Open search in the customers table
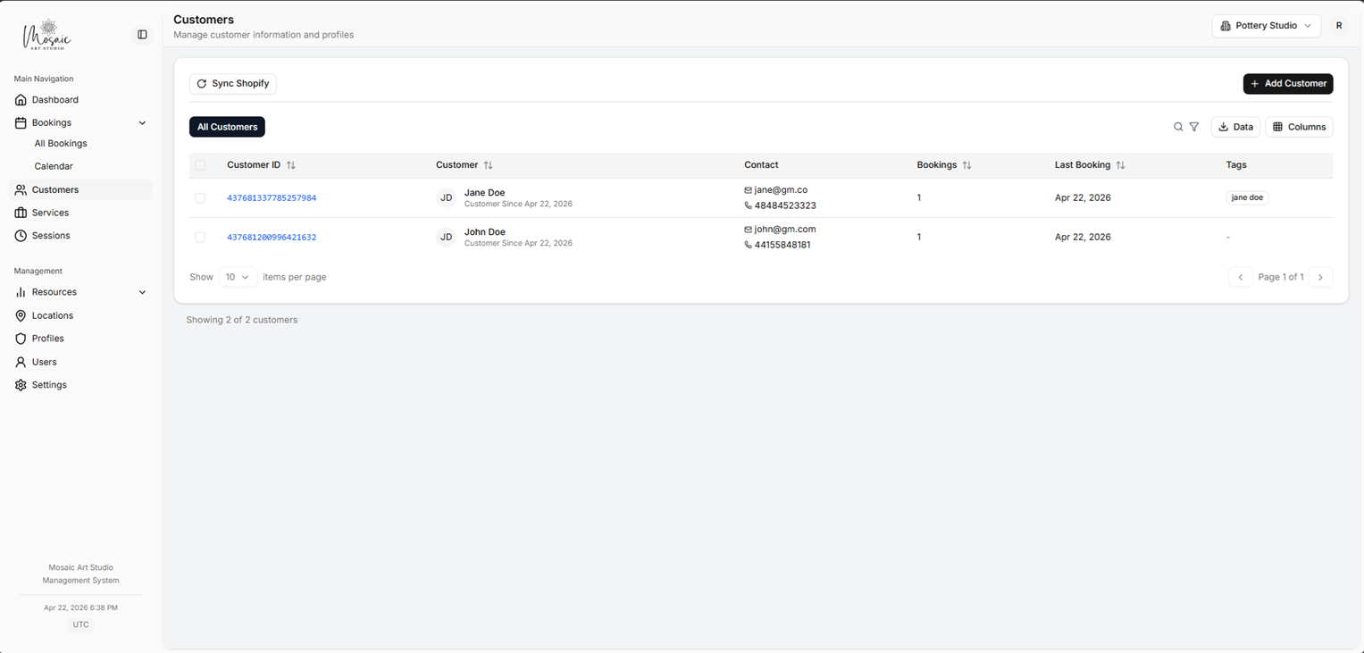Screen dimensions: 1364x653 1178,127
